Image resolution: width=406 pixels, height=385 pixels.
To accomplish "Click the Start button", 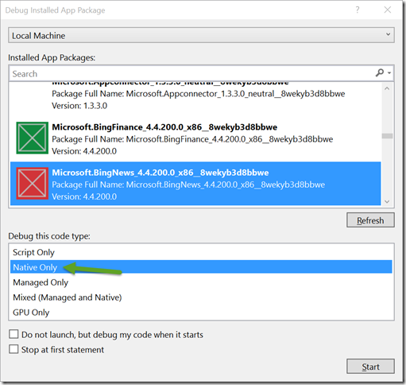I will click(370, 367).
